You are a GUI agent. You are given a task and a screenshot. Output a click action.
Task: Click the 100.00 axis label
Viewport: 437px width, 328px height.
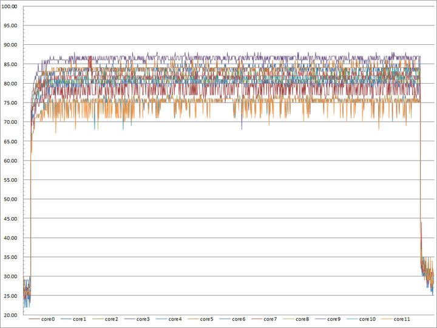[9, 7]
